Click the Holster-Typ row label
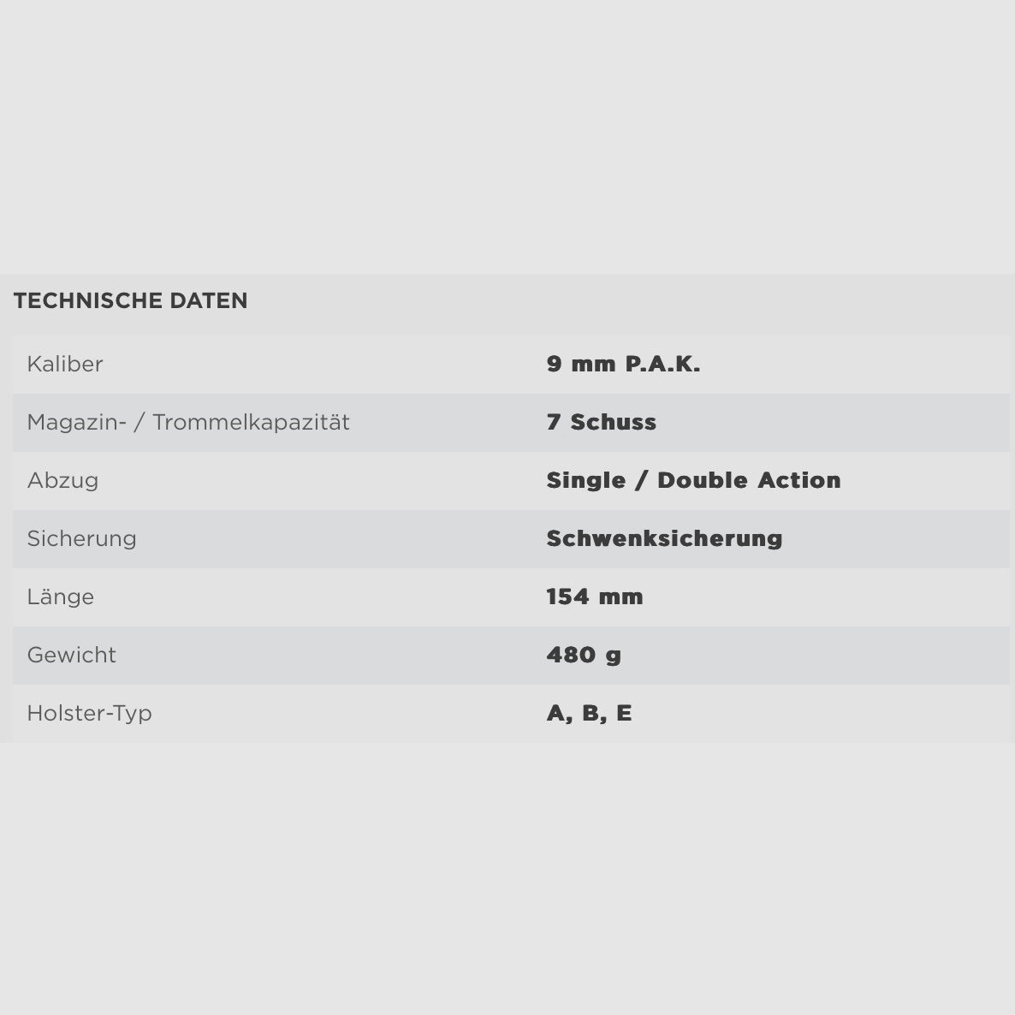1015x1015 pixels. pyautogui.click(x=89, y=714)
